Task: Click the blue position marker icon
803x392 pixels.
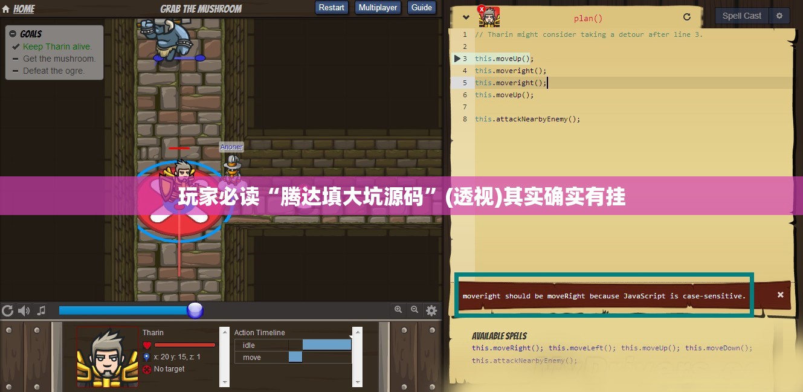Action: click(147, 357)
